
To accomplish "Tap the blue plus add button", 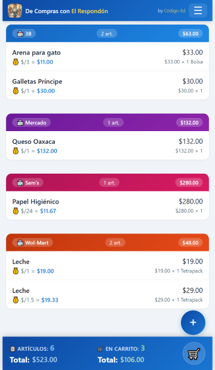I will coord(193,322).
